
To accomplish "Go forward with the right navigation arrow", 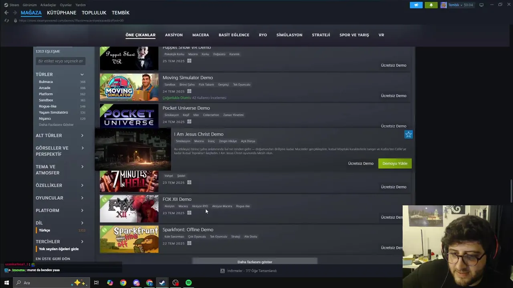I will pyautogui.click(x=15, y=13).
